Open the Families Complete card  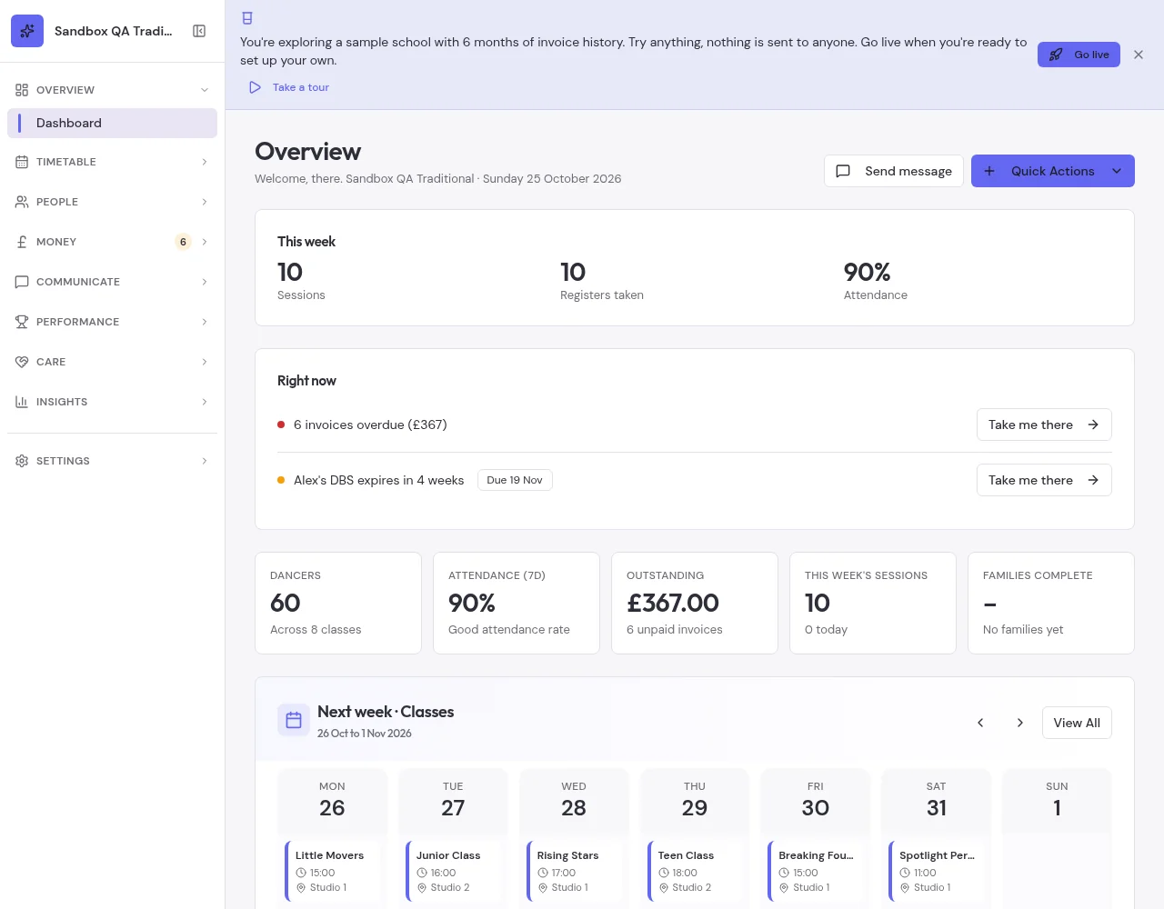(x=1051, y=603)
